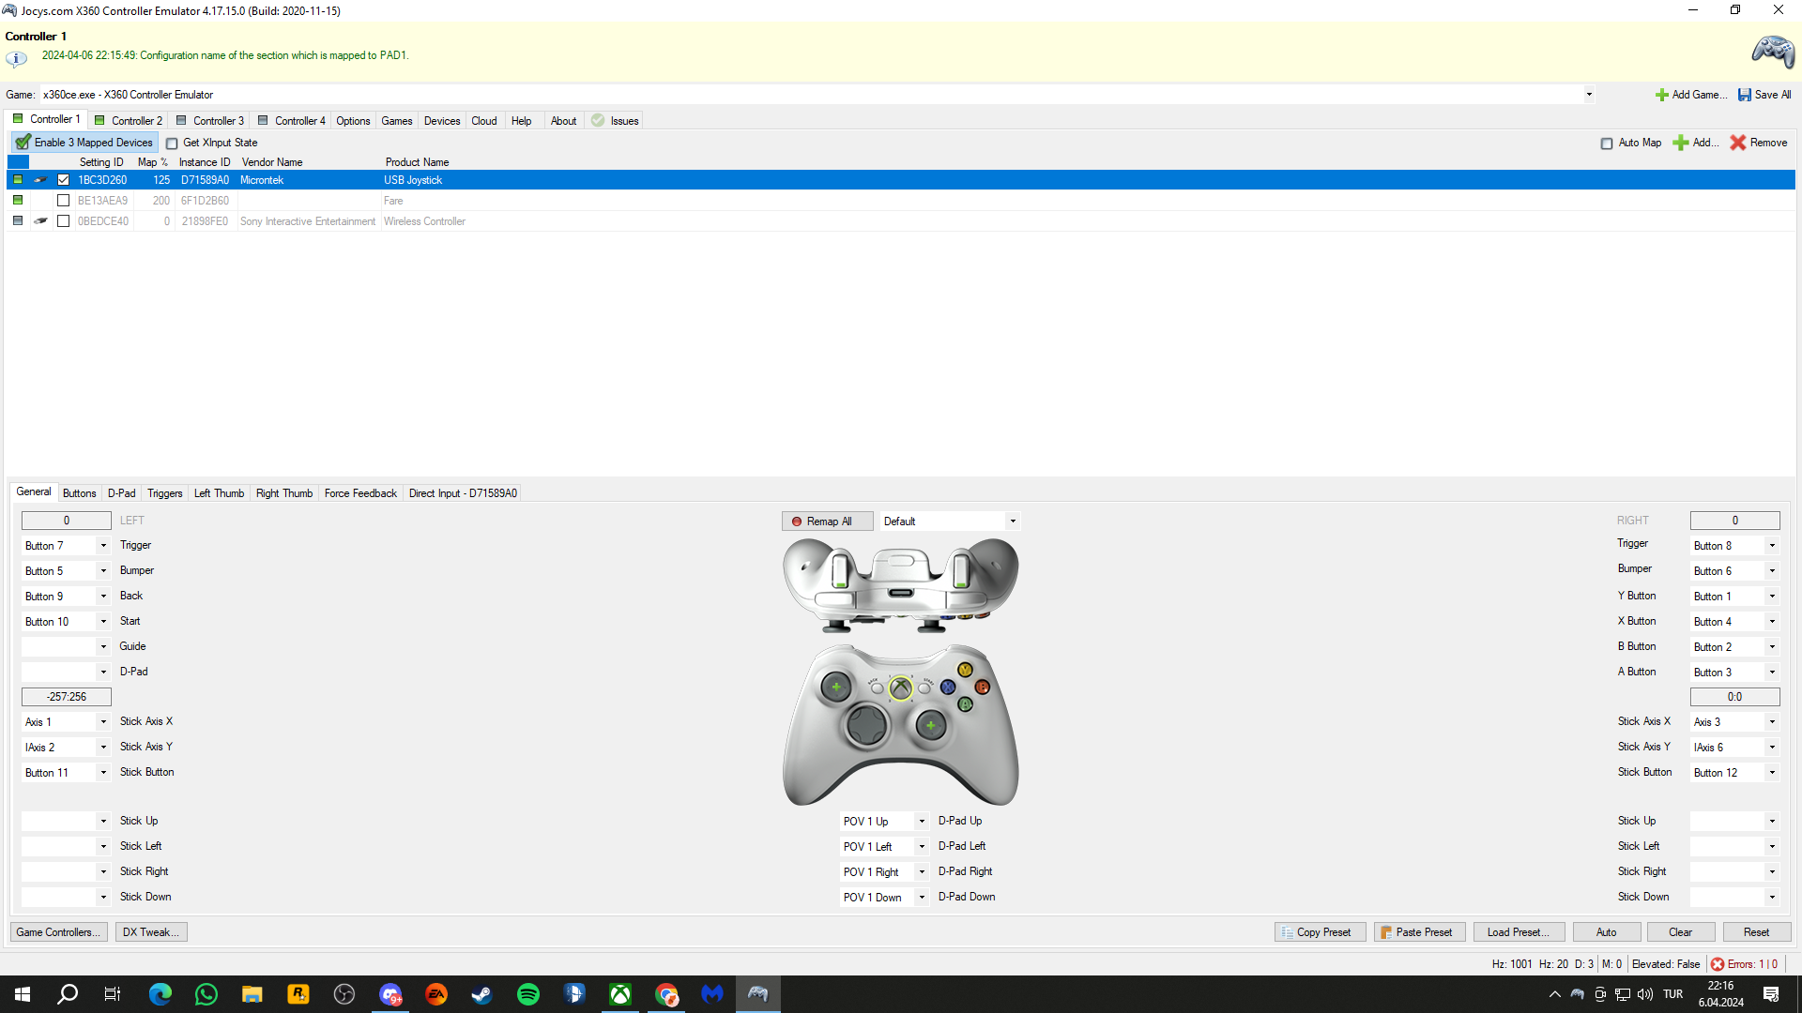The width and height of the screenshot is (1802, 1013).
Task: Click the Errors status icon
Action: pyautogui.click(x=1717, y=964)
